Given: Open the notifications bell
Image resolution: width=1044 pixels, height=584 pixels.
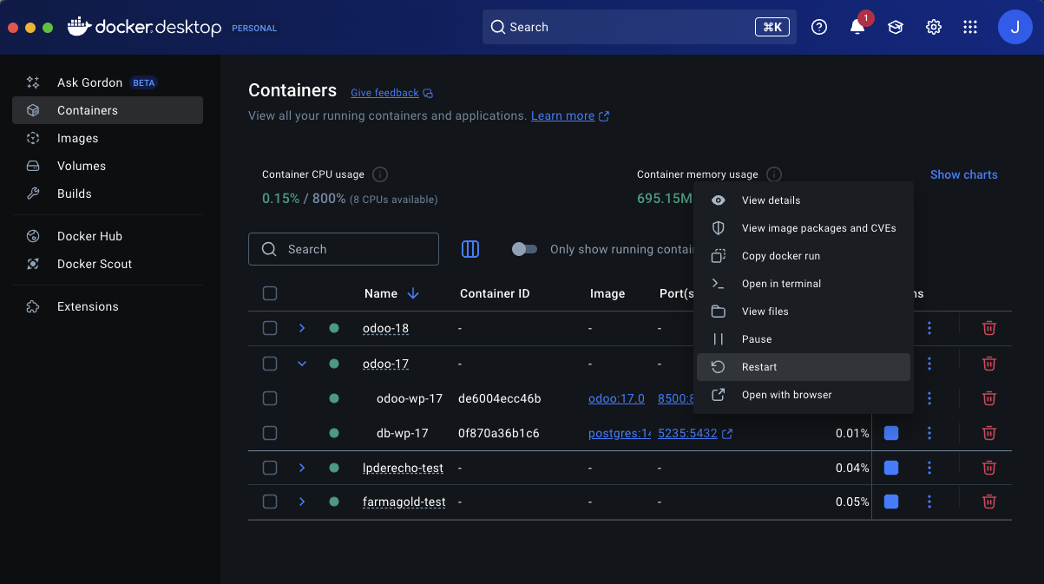Looking at the screenshot, I should (857, 27).
